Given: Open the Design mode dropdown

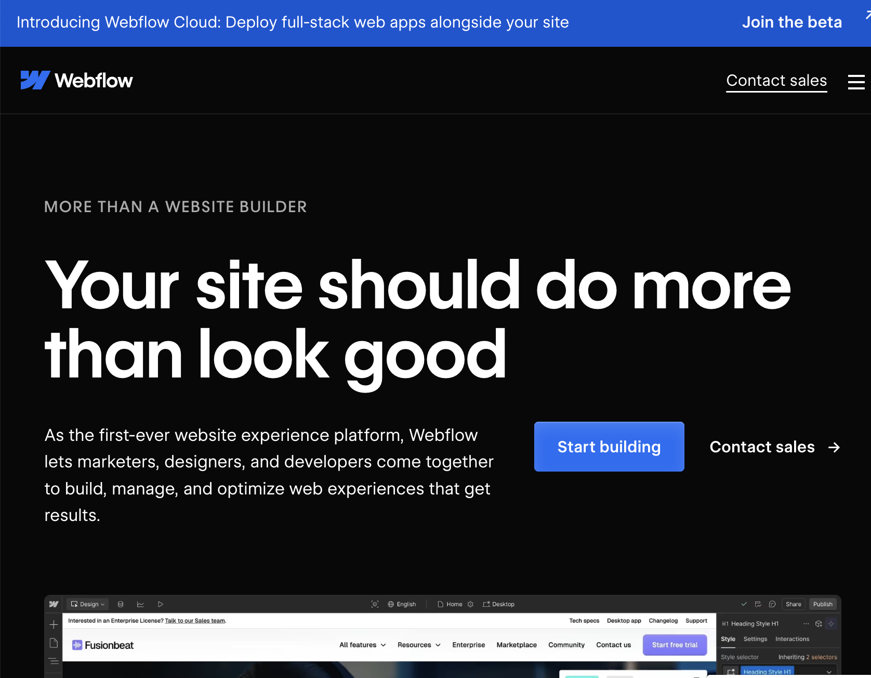Looking at the screenshot, I should (x=87, y=604).
